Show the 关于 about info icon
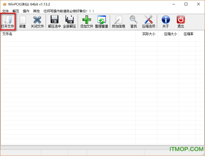The width and height of the screenshot is (205, 156). [x=166, y=20]
